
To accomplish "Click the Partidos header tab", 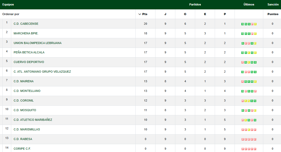I will coord(195,4).
